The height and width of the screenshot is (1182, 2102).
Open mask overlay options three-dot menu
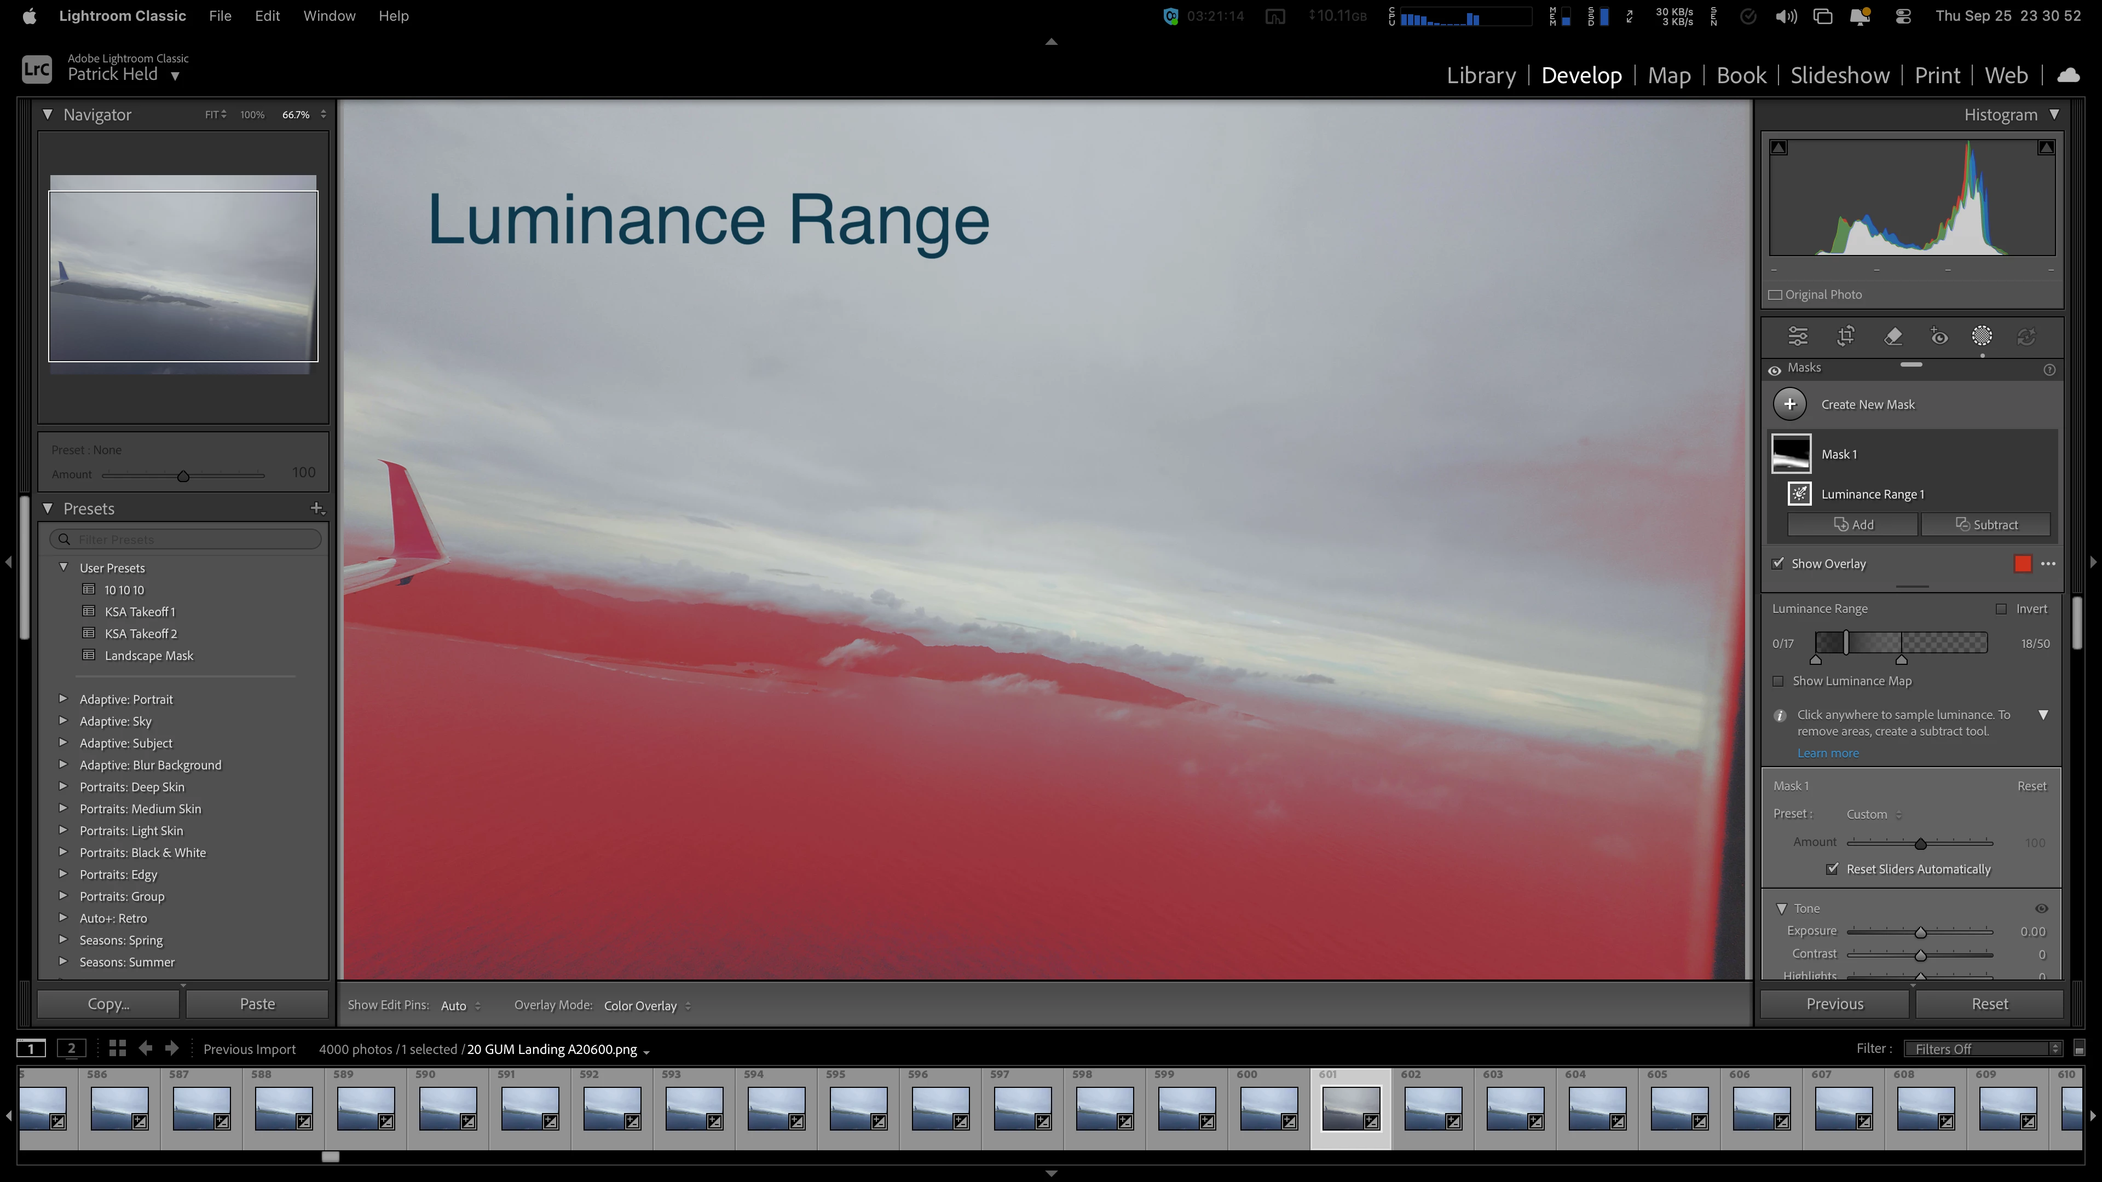tap(2047, 564)
